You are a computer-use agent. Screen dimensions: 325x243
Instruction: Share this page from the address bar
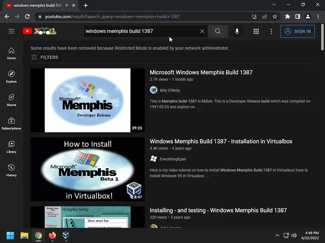pos(264,16)
